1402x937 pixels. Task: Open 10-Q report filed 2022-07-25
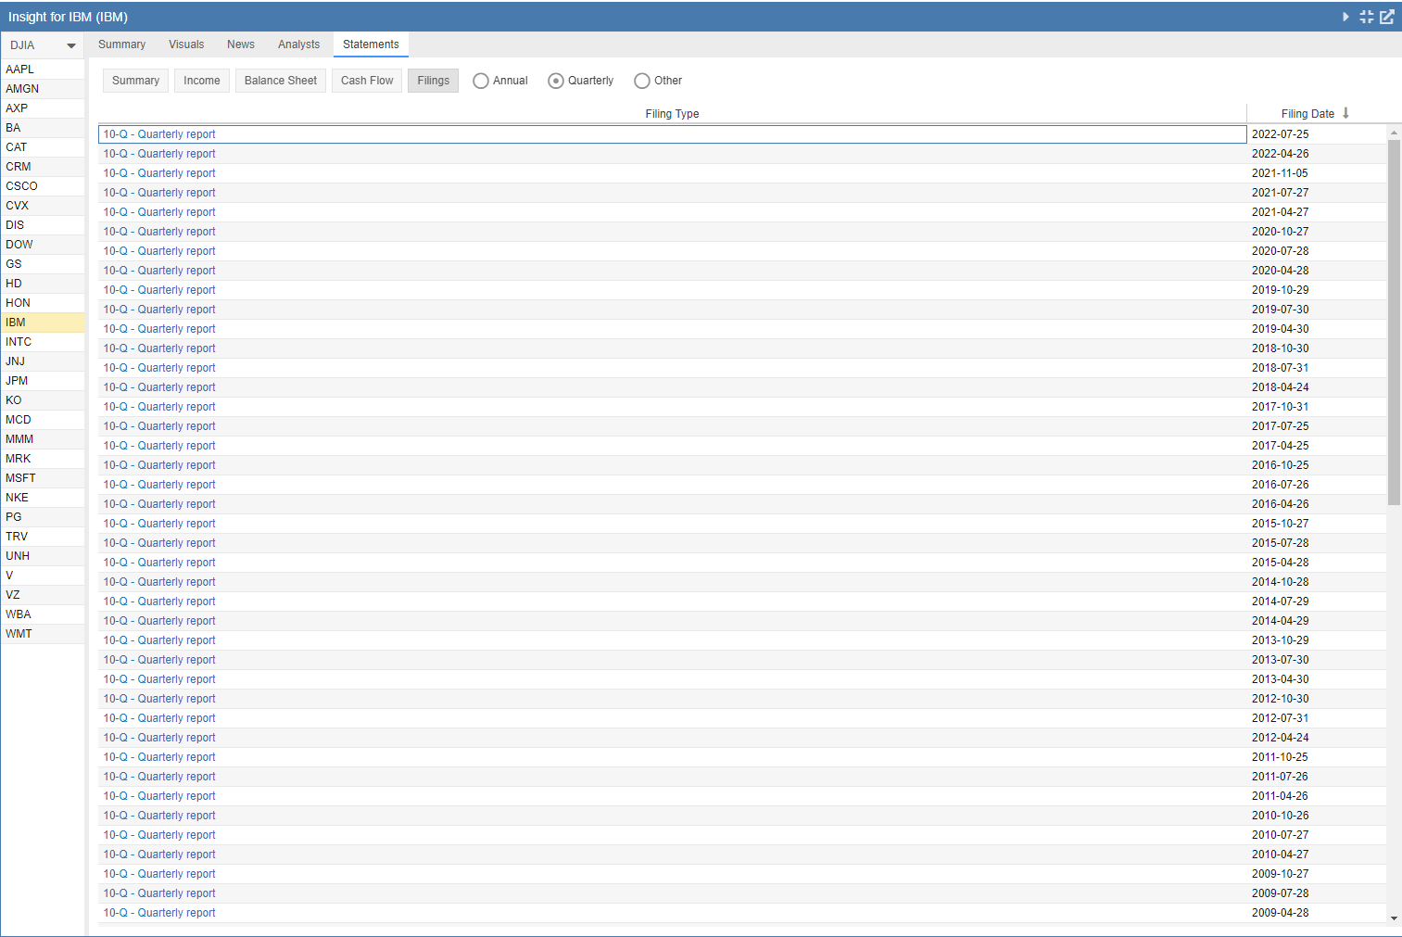[x=159, y=134]
